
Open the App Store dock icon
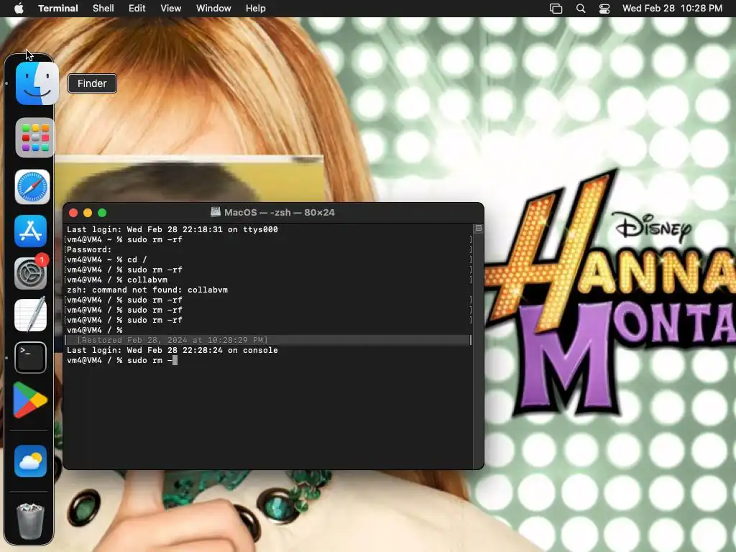tap(30, 231)
